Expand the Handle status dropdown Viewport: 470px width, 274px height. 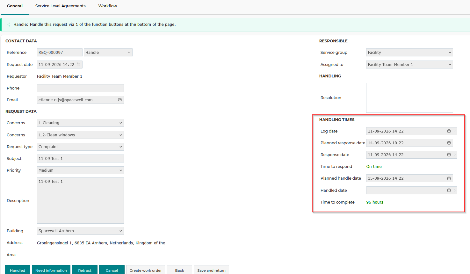(108, 53)
